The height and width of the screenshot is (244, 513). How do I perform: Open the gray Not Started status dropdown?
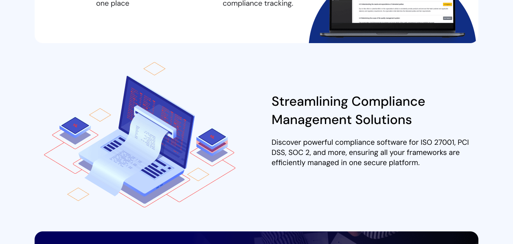[x=447, y=18]
